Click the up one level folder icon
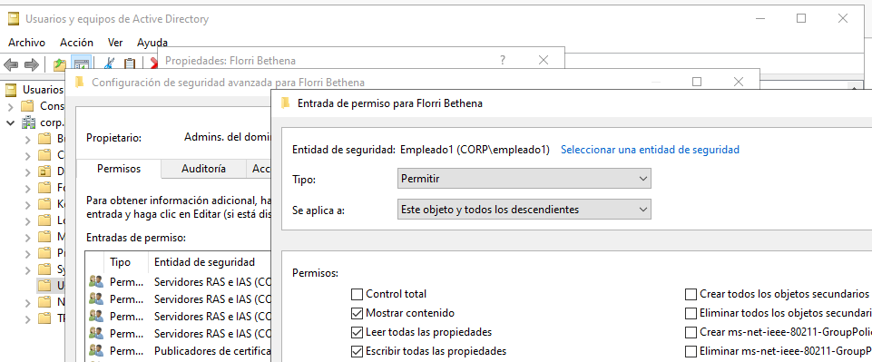 tap(59, 64)
